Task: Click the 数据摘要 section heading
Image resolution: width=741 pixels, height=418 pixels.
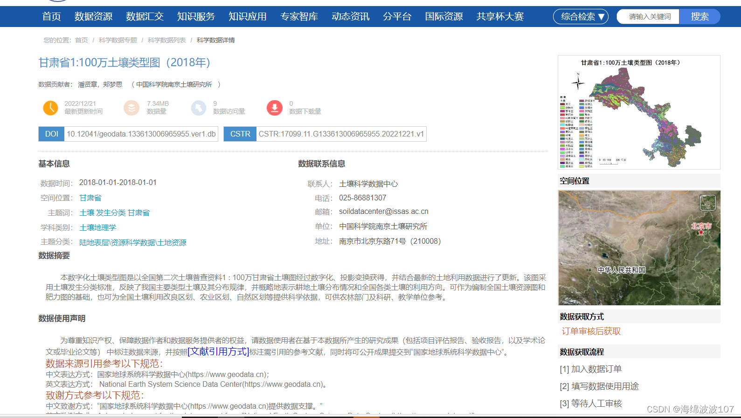Action: click(x=54, y=256)
